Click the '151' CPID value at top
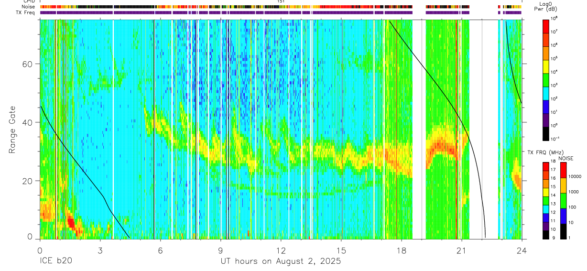This screenshot has height=271, width=587. coord(281,2)
